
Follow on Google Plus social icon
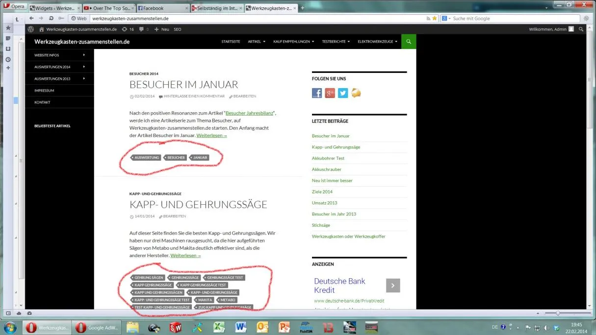330,93
